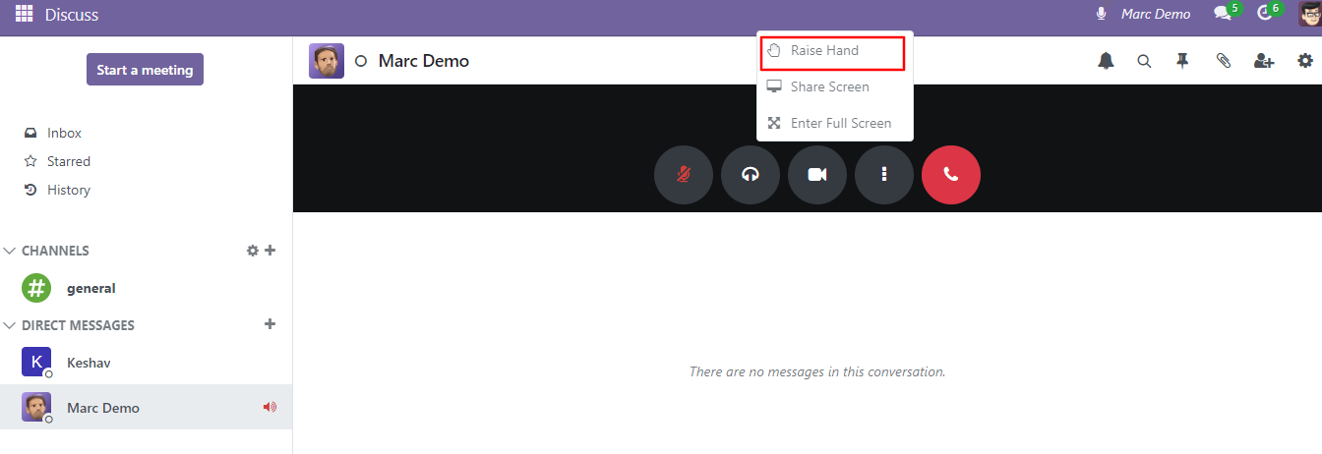Open activities clock icon with badge 6
The height and width of the screenshot is (454, 1322).
(x=1269, y=13)
